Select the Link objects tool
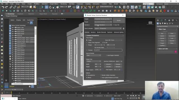The width and height of the screenshot is (179, 100). [11, 7]
